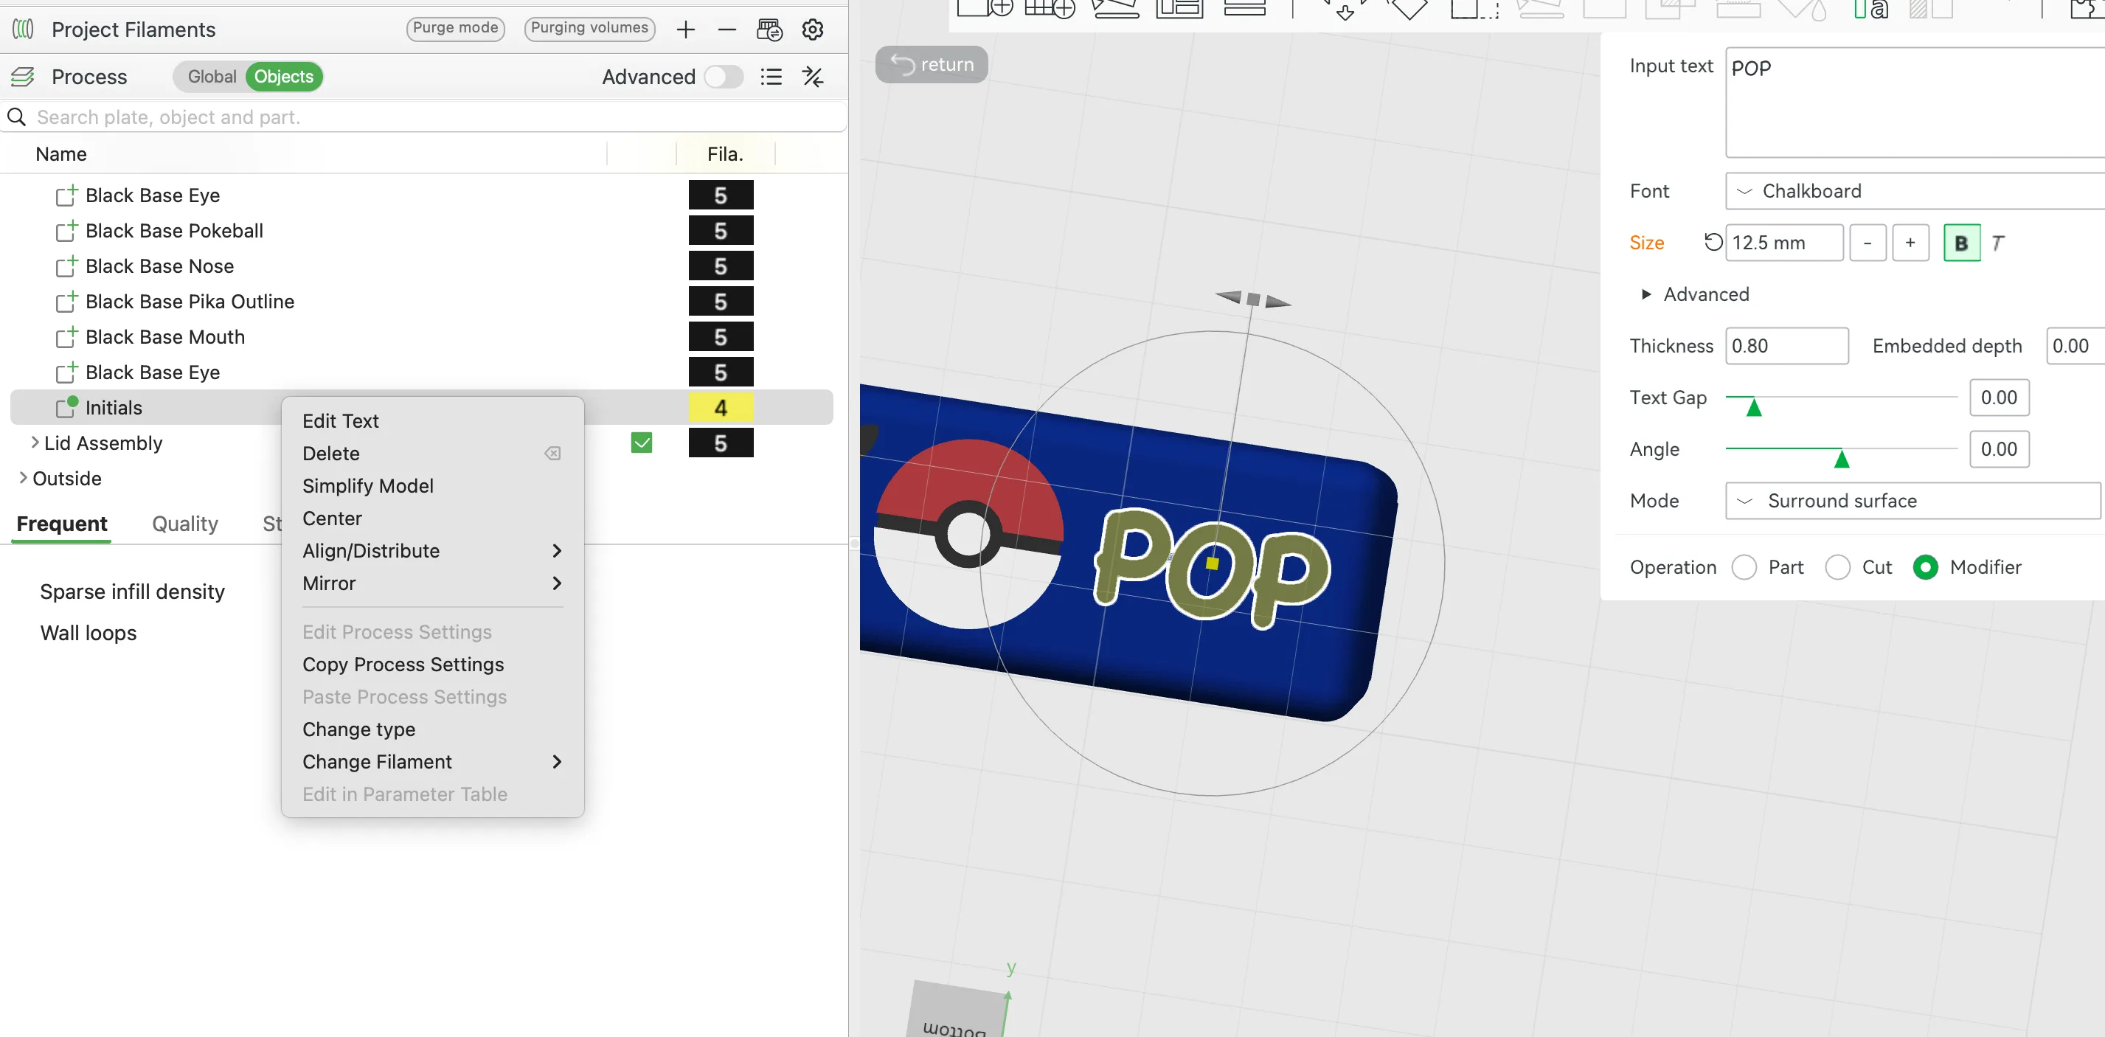Open the parameter table list icon
The width and height of the screenshot is (2105, 1037).
771,77
